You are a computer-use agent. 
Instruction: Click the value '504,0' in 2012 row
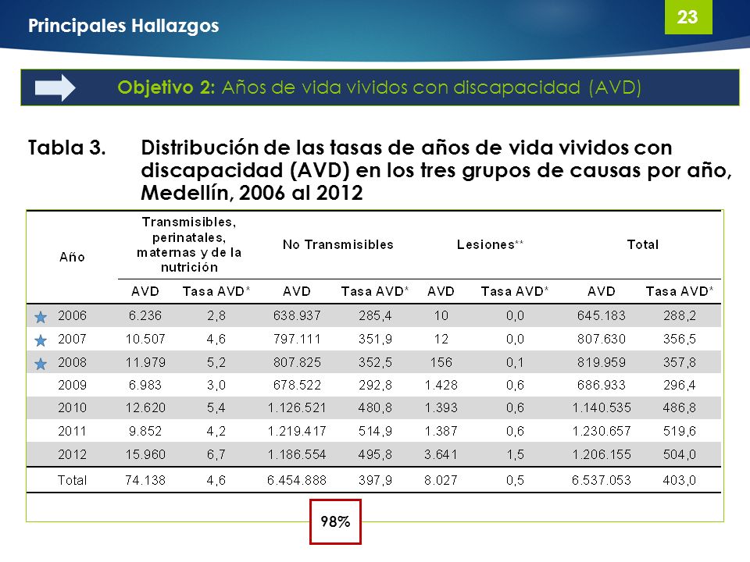(x=680, y=454)
